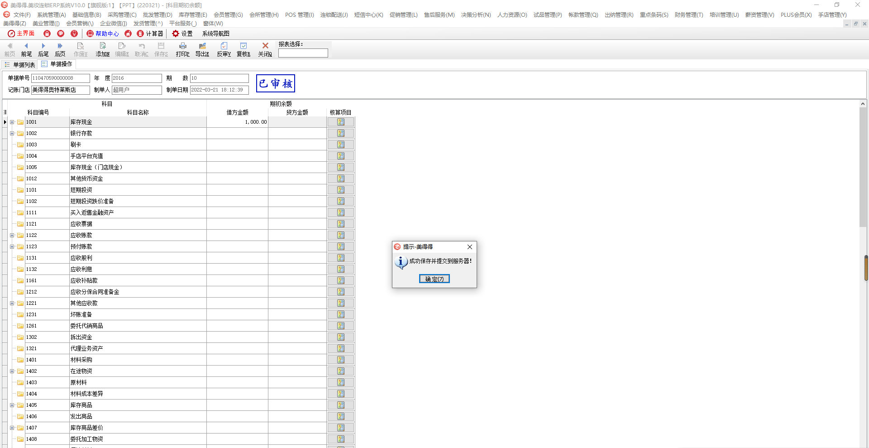The image size is (869, 448).
Task: Open 核算项目 button for row 1001 库存现金
Action: 341,122
